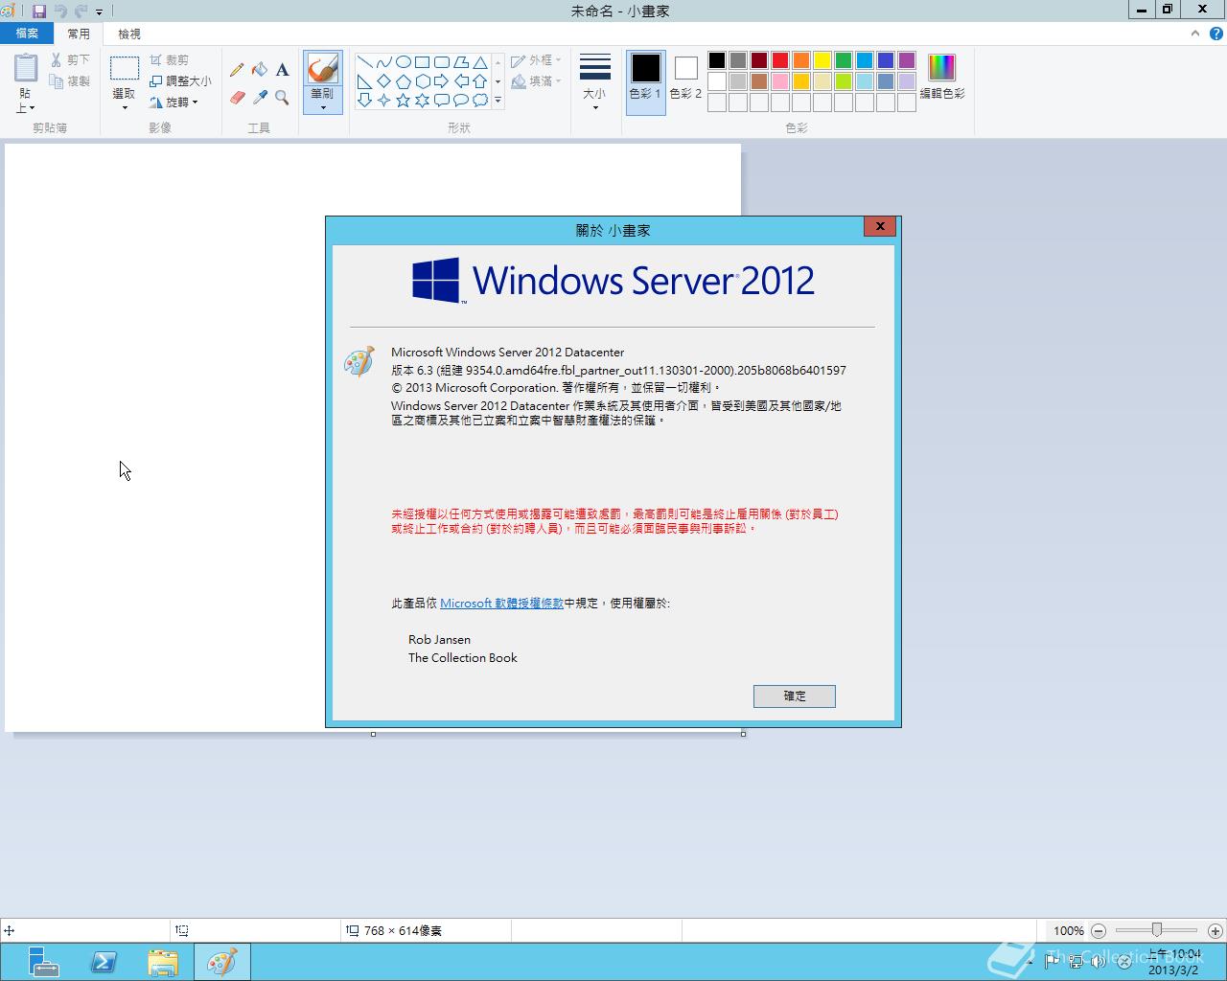Choose the Four-point star shape
Viewport: 1227px width, 981px height.
[x=383, y=100]
